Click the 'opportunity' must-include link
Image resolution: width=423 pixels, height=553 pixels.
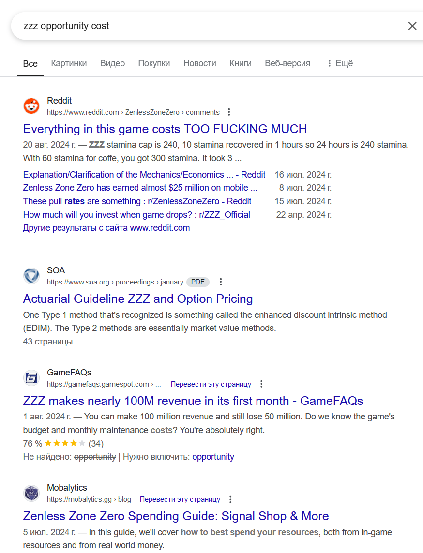point(213,457)
